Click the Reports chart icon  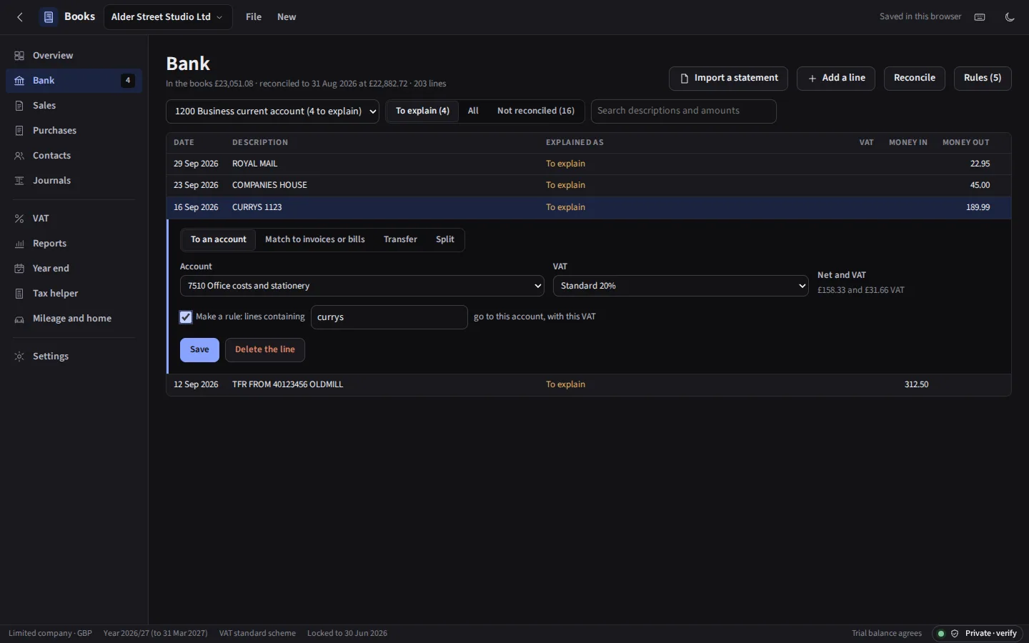point(19,244)
